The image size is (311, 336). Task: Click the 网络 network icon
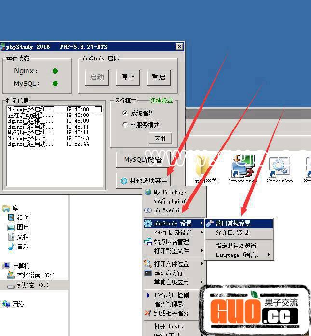point(6,304)
